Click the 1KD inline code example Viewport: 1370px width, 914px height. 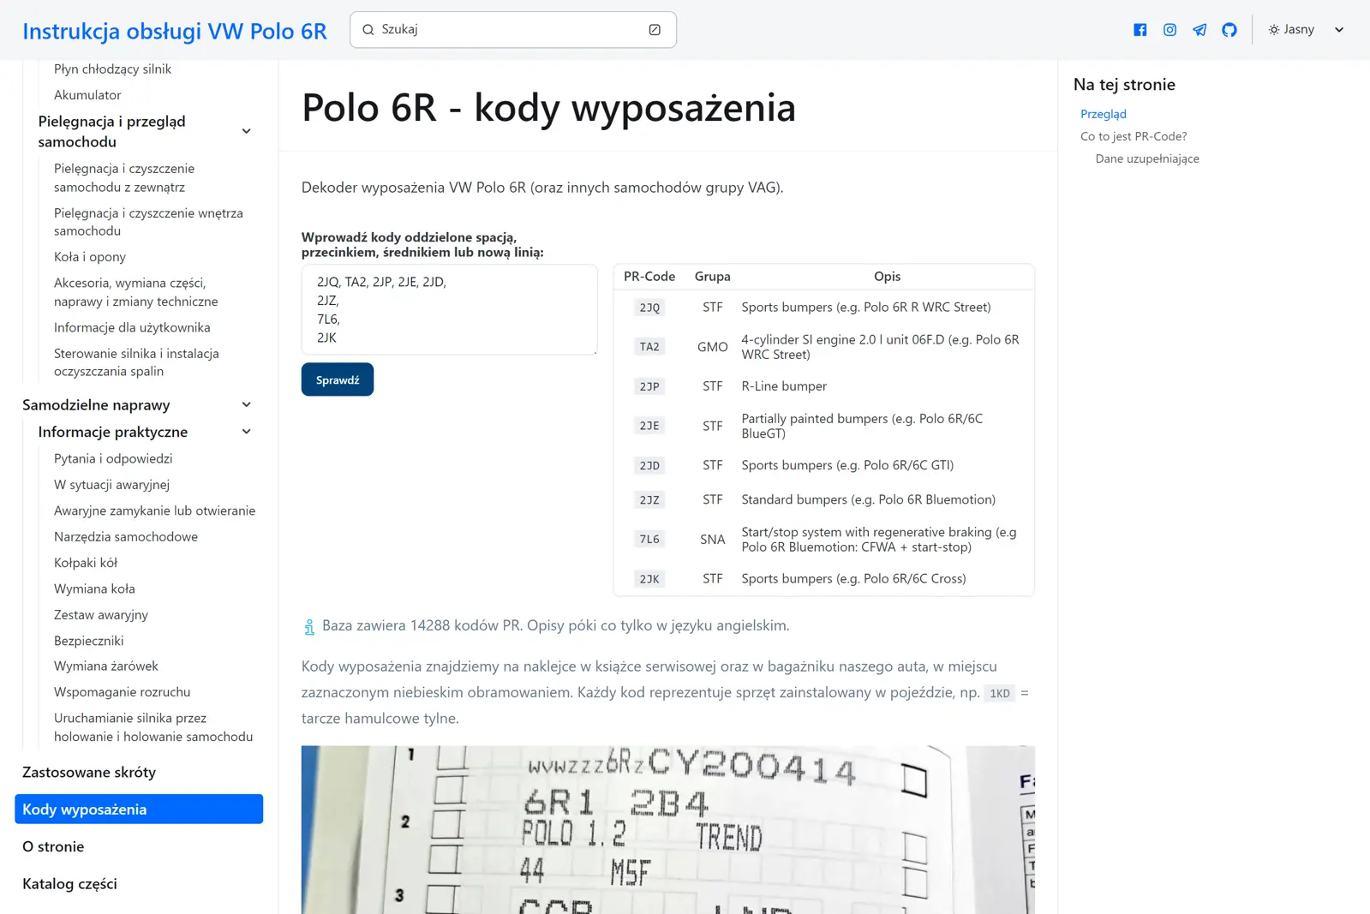point(1000,693)
